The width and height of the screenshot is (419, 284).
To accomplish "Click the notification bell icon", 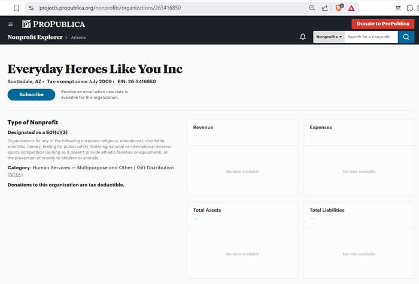I will pos(303,37).
